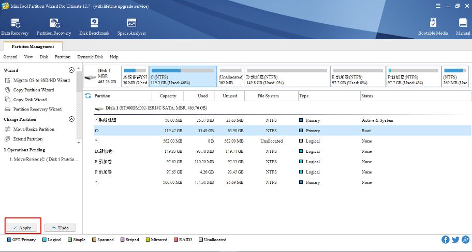This screenshot has width=472, height=252.
Task: Open the Disk menu
Action: pyautogui.click(x=44, y=57)
